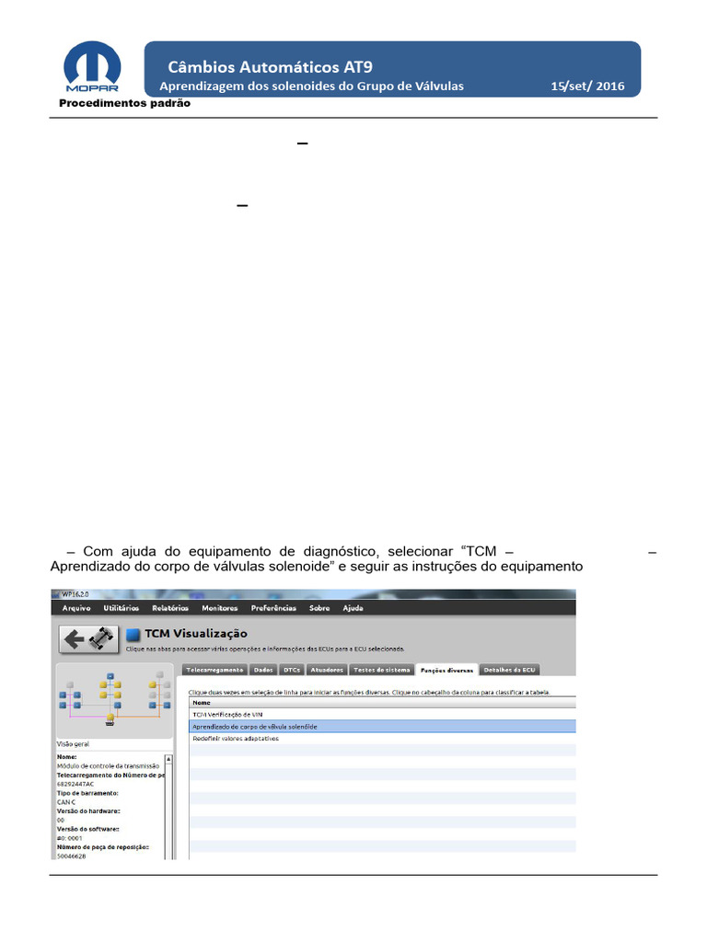Sort table by the Nome column header
The image size is (707, 942).
pos(382,702)
